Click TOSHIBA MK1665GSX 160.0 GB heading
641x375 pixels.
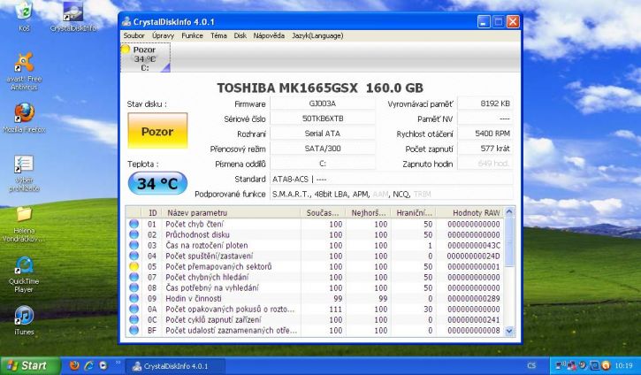coord(320,88)
